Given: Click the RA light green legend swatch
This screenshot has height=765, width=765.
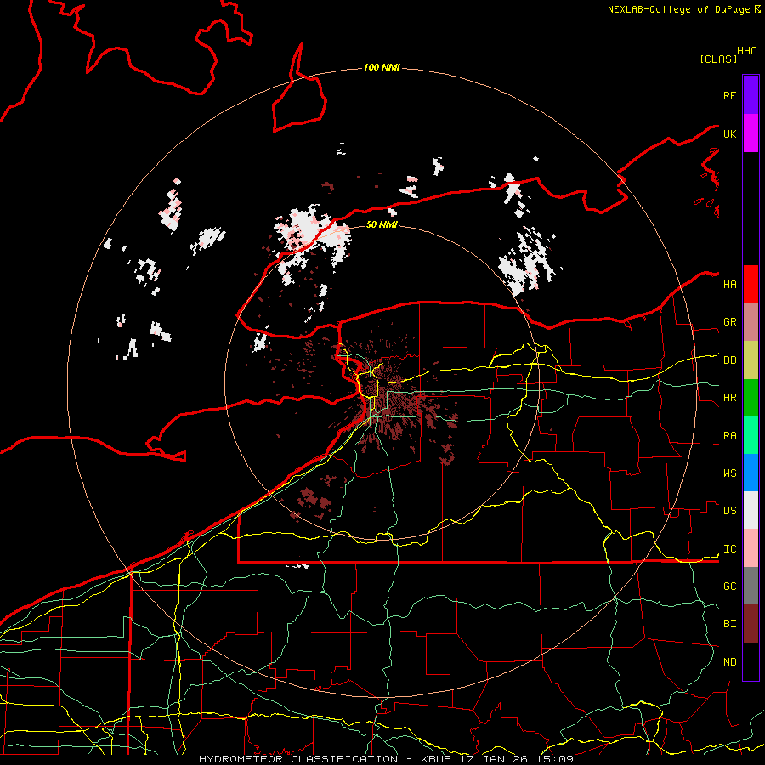Looking at the screenshot, I should (x=751, y=435).
